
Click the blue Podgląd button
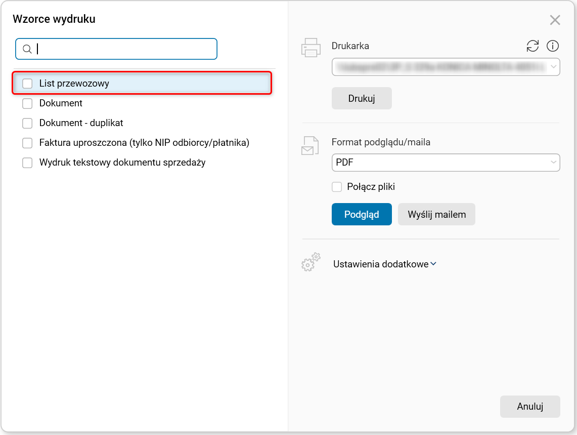362,214
